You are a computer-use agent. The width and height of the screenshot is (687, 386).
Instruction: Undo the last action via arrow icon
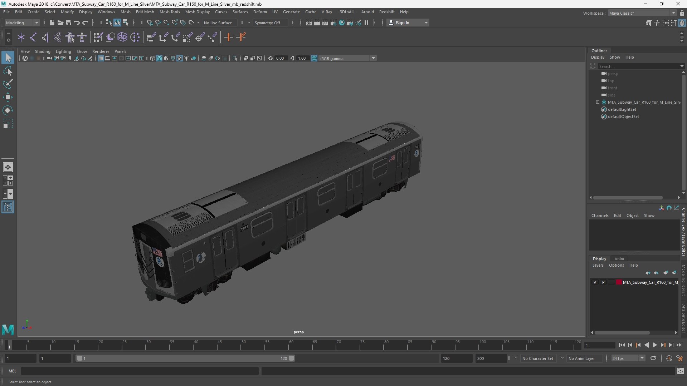coord(77,23)
